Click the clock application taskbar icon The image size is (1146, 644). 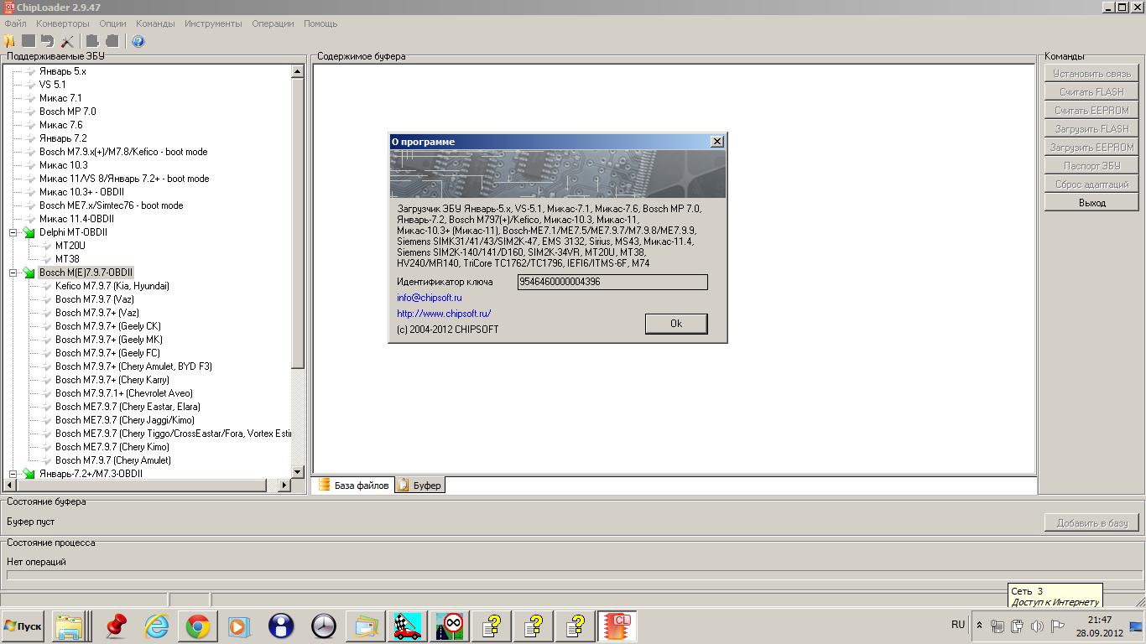(x=323, y=626)
